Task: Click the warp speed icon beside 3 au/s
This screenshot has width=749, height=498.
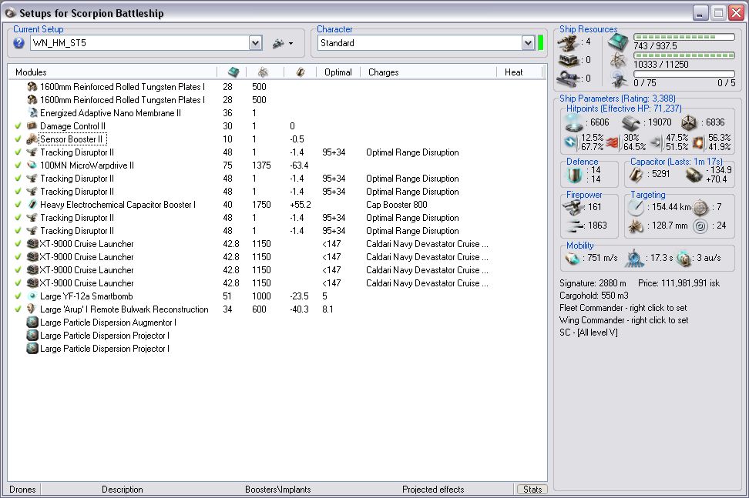Action: 684,258
